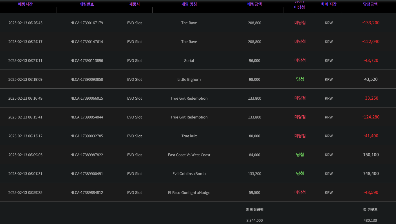Click the El Paso Gunfight xNudge game name
Image resolution: width=396 pixels, height=224 pixels.
[x=189, y=192]
